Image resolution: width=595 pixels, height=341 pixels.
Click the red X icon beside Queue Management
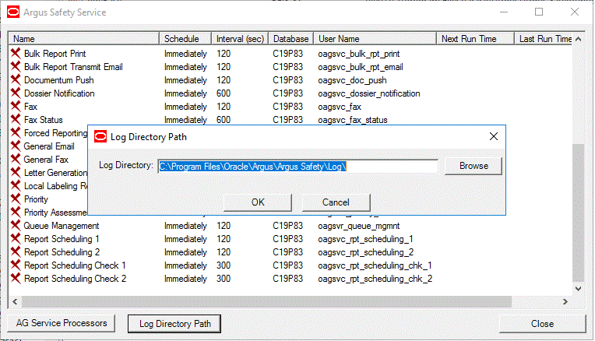tap(16, 225)
